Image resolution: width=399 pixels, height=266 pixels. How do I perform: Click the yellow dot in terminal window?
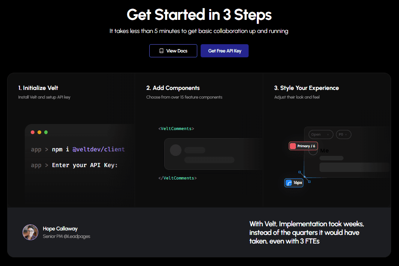click(x=39, y=132)
